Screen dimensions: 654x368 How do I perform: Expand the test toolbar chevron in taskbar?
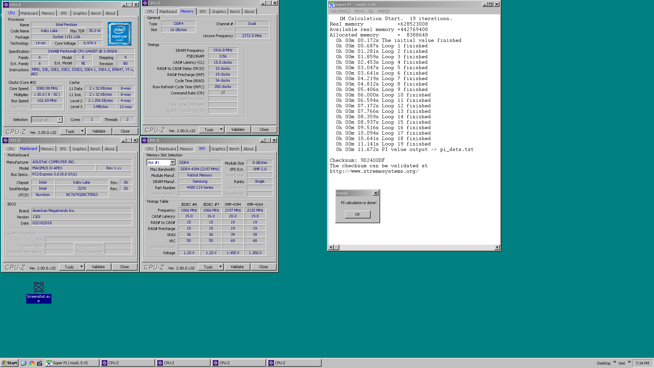click(629, 362)
